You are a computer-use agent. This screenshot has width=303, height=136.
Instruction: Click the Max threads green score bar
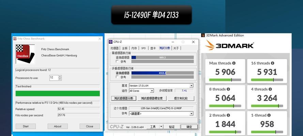click(225, 80)
